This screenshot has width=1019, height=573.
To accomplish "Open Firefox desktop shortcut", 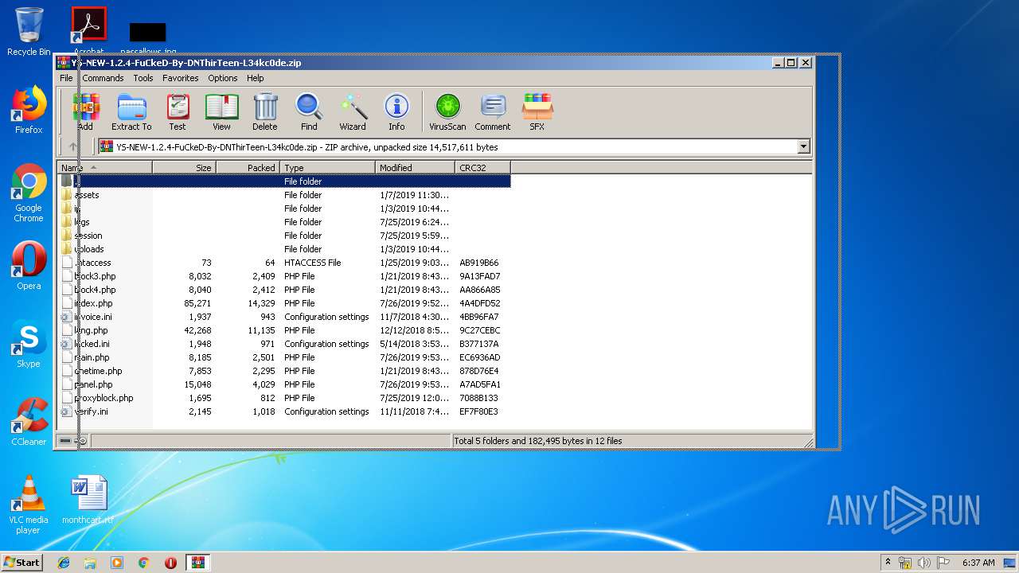I will click(29, 110).
